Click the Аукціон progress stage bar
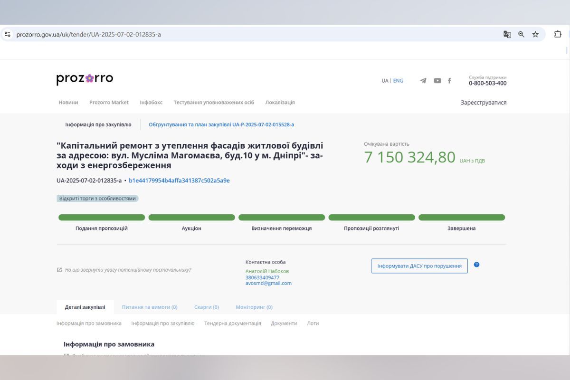The width and height of the screenshot is (570, 380). pos(191,218)
